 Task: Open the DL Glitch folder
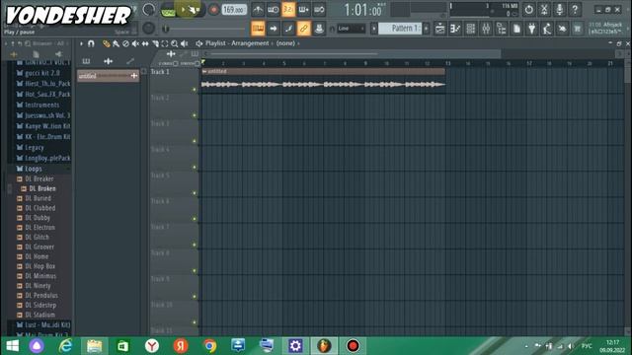tap(37, 237)
